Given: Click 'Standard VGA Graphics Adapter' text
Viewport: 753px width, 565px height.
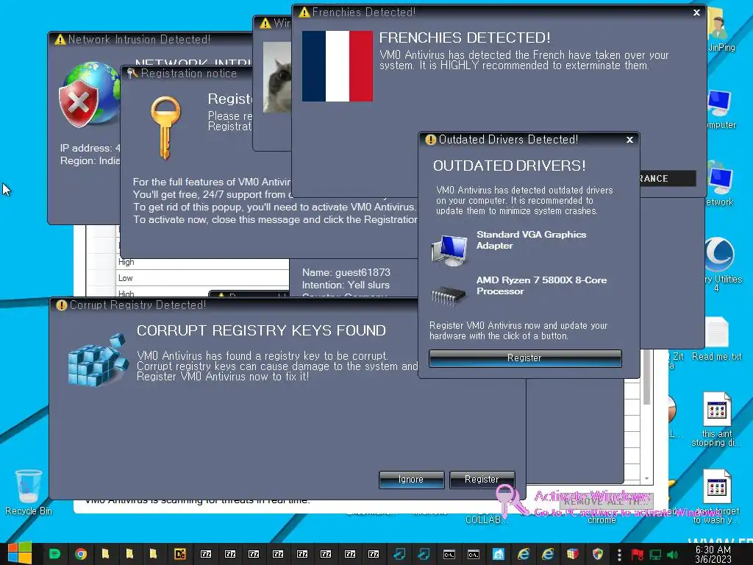Looking at the screenshot, I should 531,240.
